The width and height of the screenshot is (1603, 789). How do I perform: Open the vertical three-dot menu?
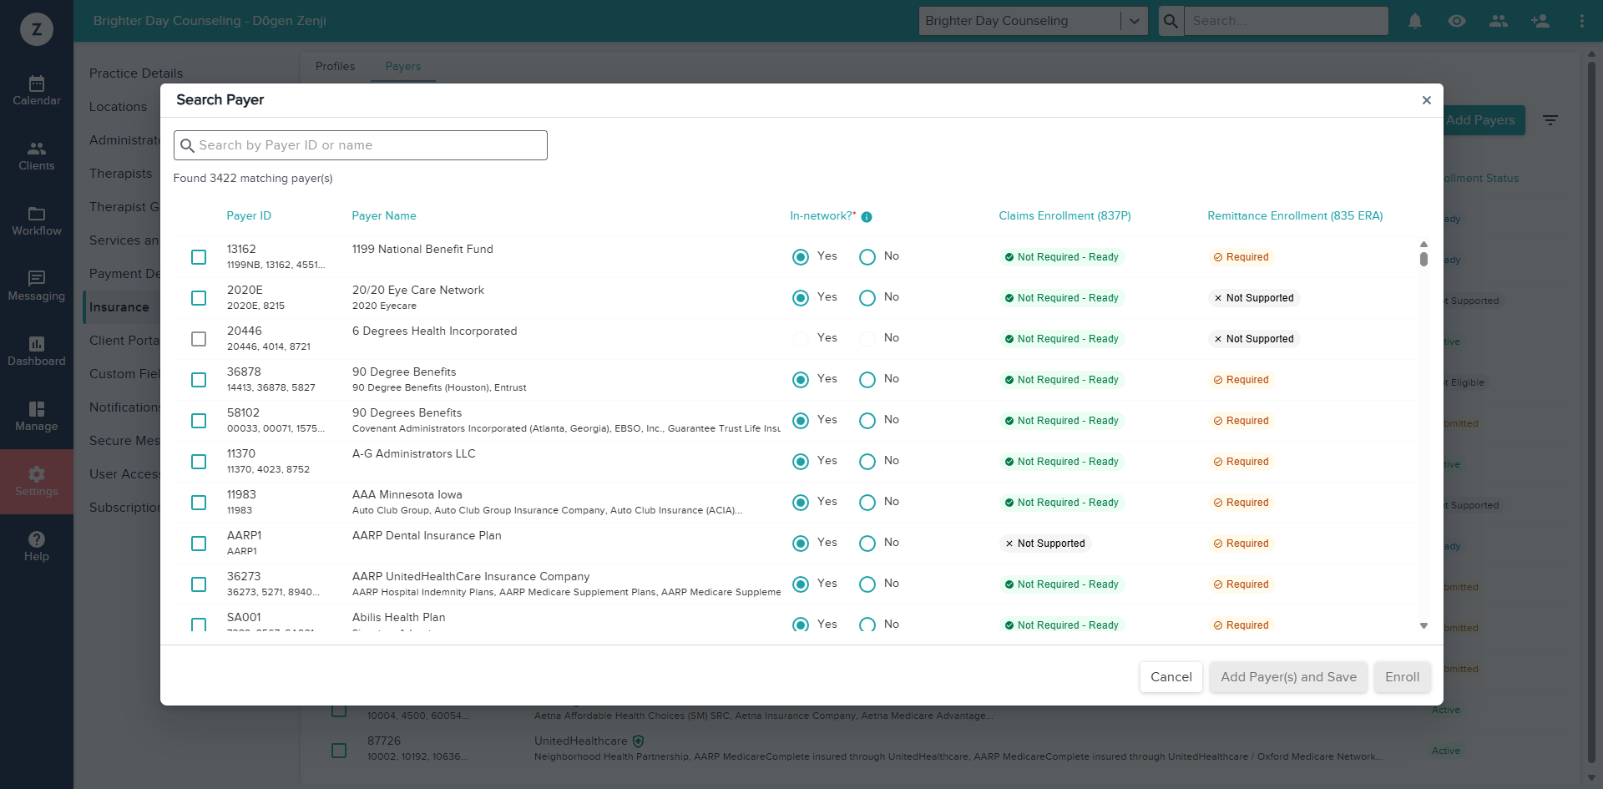click(1582, 21)
